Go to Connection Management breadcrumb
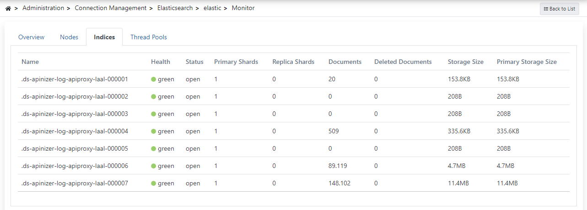This screenshot has height=210, width=587. (x=110, y=8)
